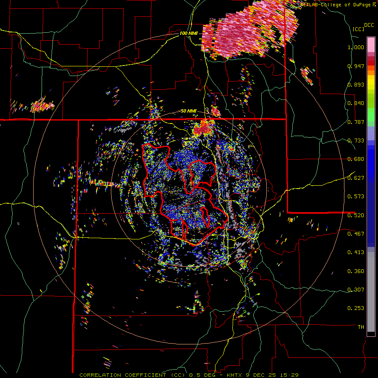Click the 0.947 legend value
Screen dimensions: 378x378
coord(356,66)
